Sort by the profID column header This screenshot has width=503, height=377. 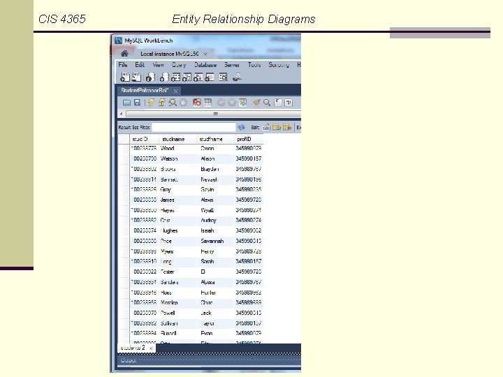(248, 139)
